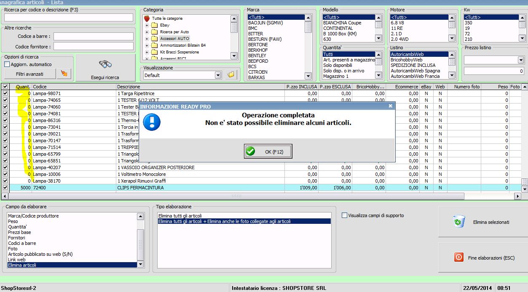This screenshot has width=528, height=292.
Task: Expand the Kit Bracci Sospensione node
Action: 147,52
